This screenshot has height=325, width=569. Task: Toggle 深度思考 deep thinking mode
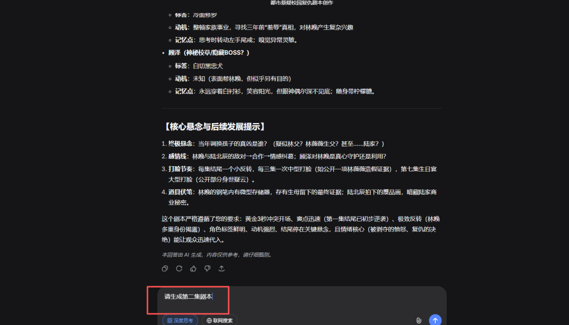pyautogui.click(x=180, y=320)
